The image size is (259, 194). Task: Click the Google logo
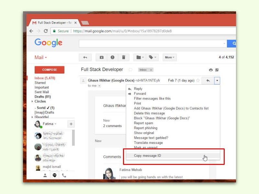[48, 43]
